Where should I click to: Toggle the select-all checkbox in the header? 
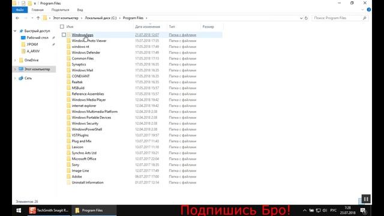62,26
